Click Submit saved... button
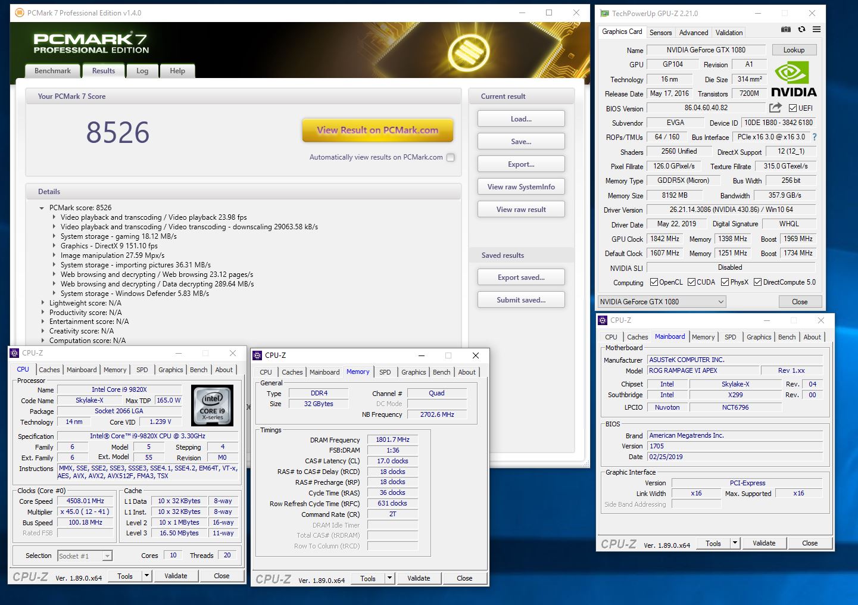 [x=521, y=300]
